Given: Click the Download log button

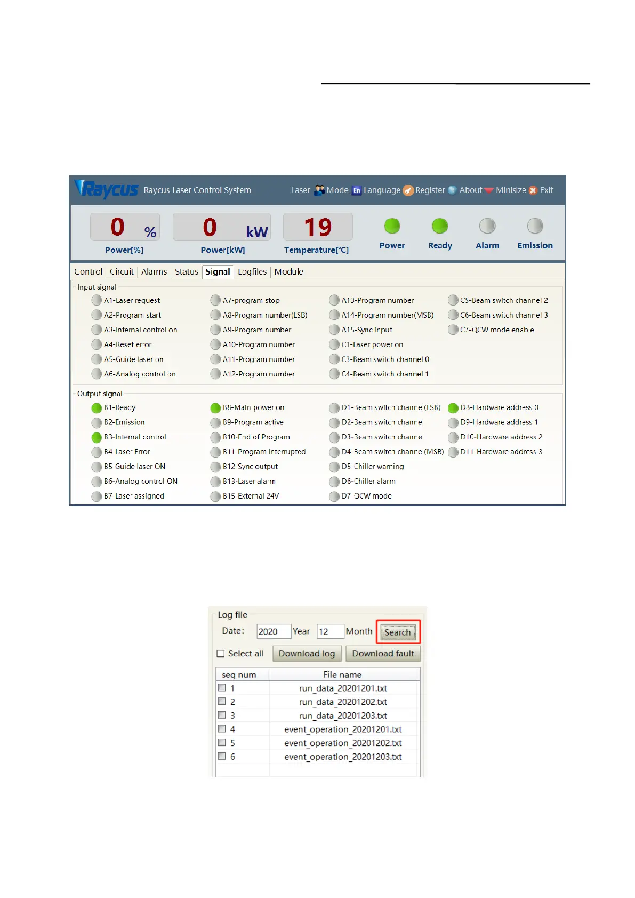Looking at the screenshot, I should click(307, 654).
